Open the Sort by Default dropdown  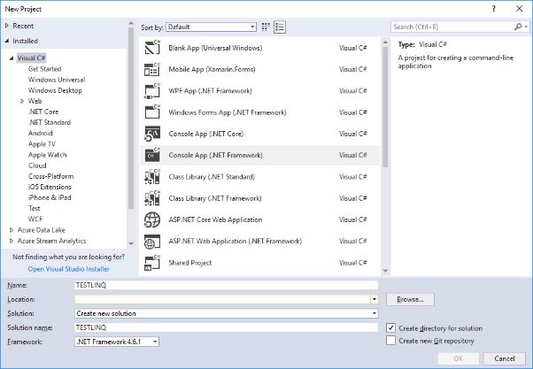(211, 27)
